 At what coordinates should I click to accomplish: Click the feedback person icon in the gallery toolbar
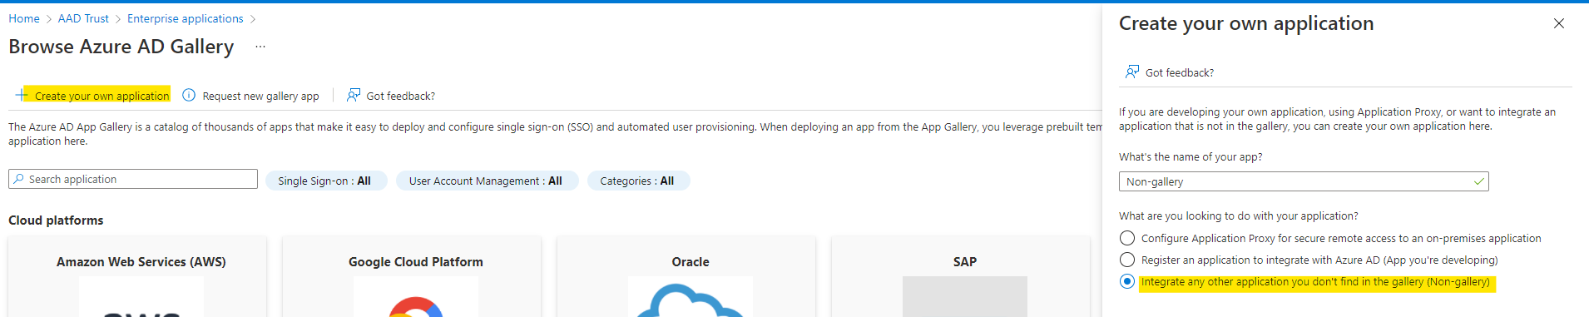tap(354, 95)
